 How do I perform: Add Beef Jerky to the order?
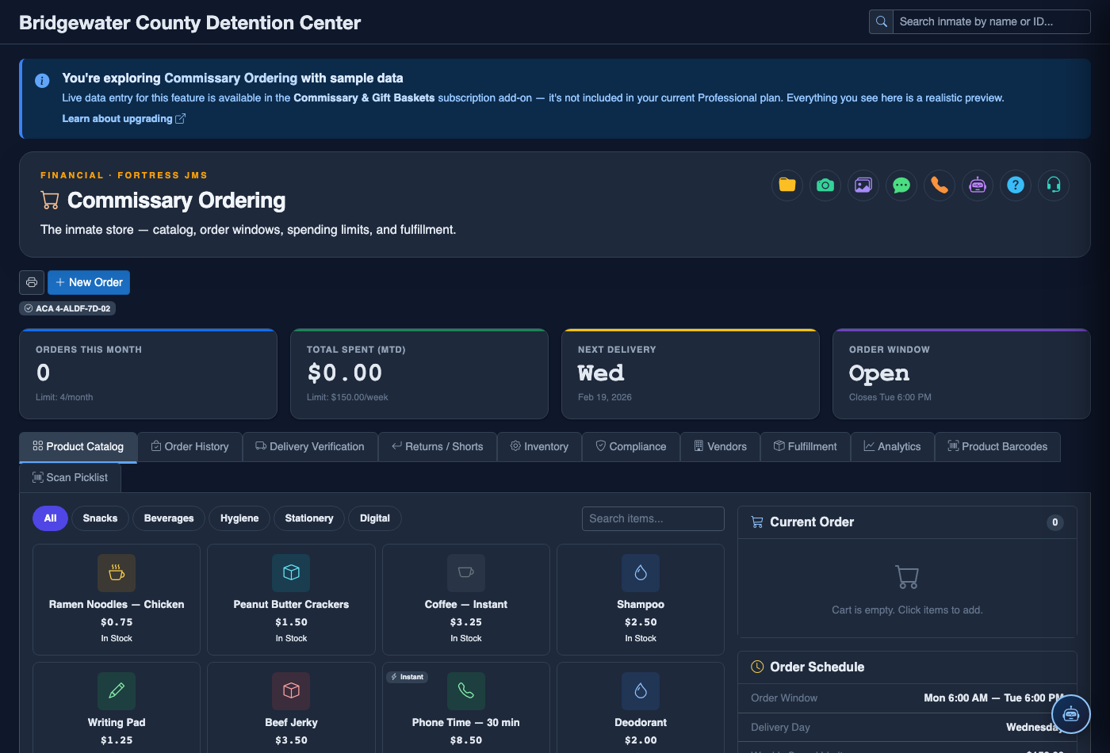291,708
